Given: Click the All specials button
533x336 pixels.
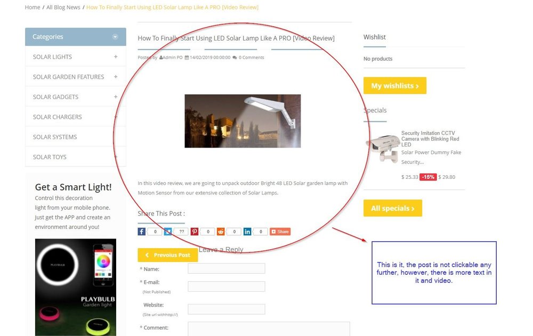Looking at the screenshot, I should point(393,208).
